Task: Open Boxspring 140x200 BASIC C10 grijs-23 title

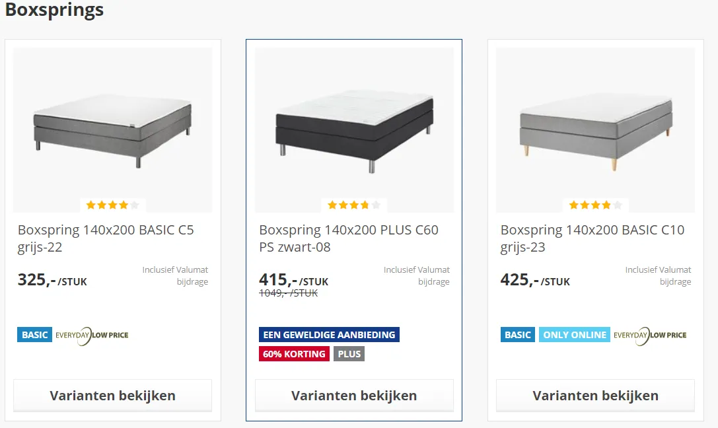Action: click(x=592, y=238)
